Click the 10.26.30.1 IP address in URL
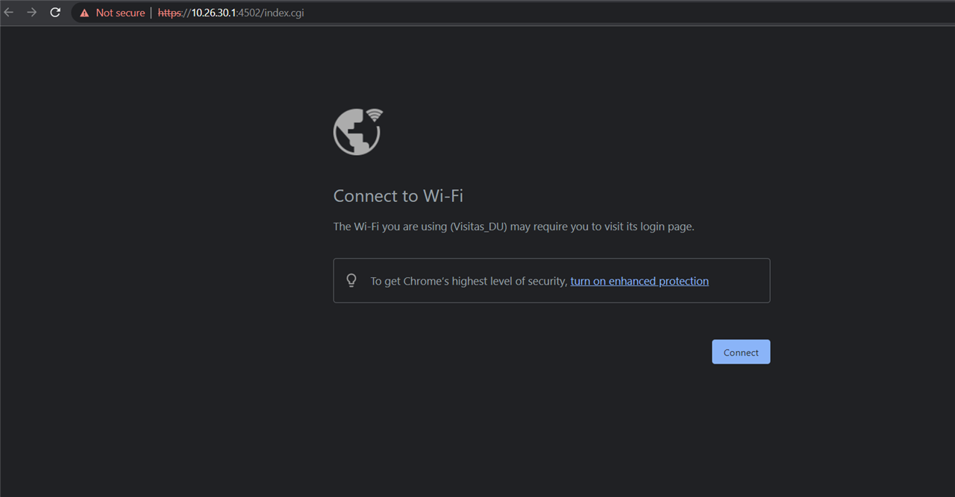955x497 pixels. (213, 13)
